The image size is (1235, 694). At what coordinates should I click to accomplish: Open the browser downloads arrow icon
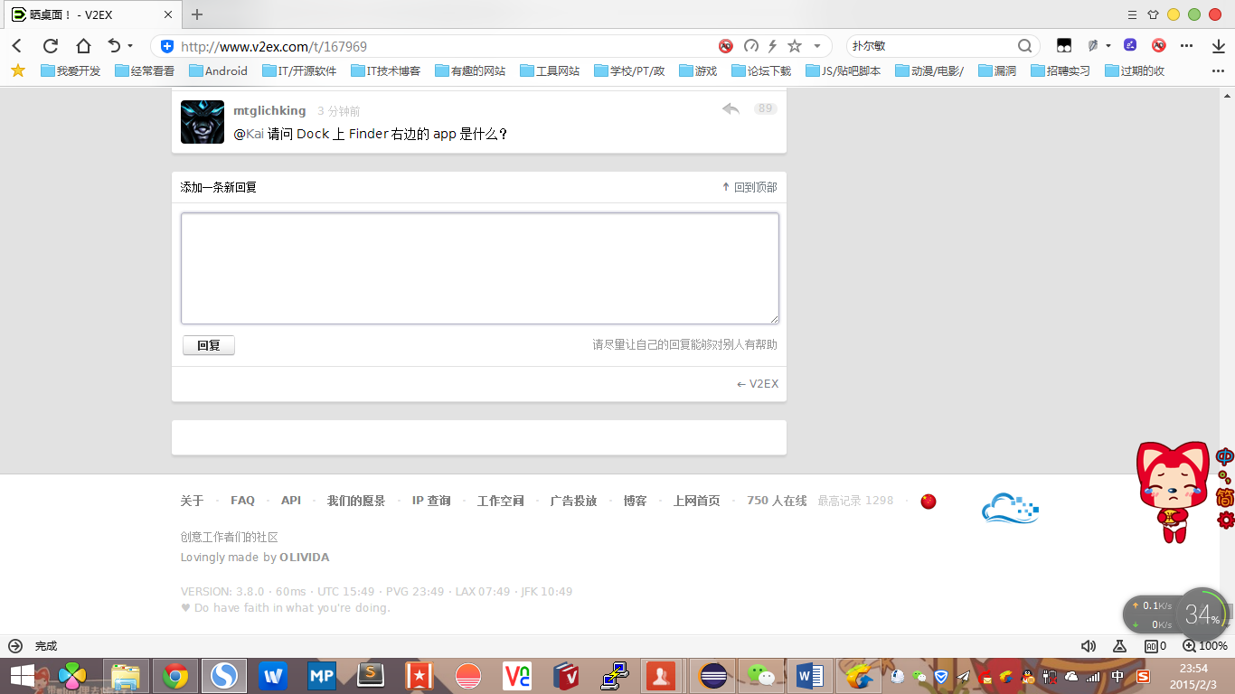(x=1218, y=46)
